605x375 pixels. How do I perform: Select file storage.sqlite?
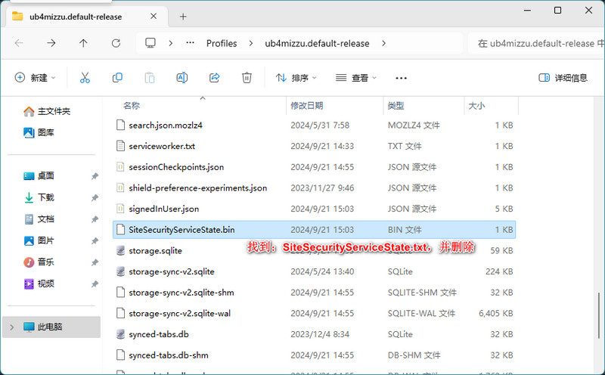[x=314, y=251]
